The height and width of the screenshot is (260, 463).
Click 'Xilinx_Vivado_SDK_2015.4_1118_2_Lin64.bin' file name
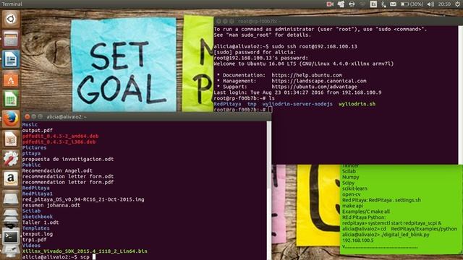(85, 251)
